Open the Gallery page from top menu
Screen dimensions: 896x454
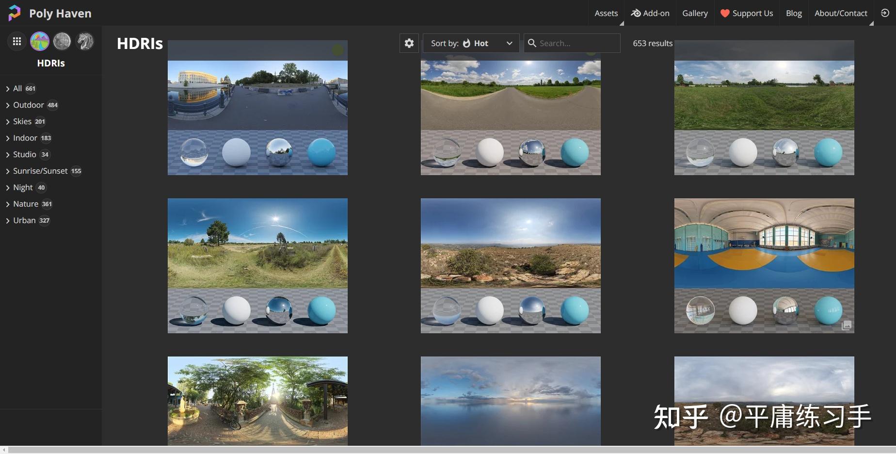695,13
